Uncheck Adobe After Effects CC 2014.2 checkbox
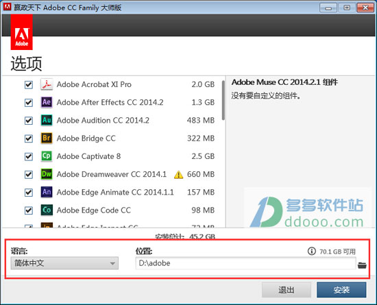The height and width of the screenshot is (305, 377). (x=29, y=103)
